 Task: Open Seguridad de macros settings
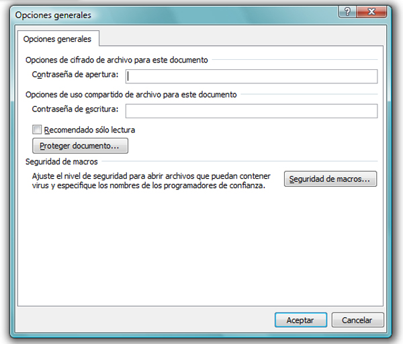330,179
